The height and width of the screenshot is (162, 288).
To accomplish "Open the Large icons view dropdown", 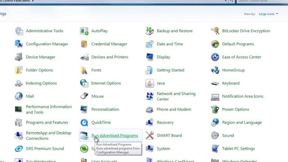I will (x=268, y=14).
